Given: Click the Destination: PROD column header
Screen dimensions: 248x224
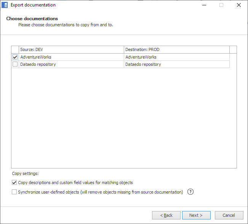Looking at the screenshot, I should (176, 50).
